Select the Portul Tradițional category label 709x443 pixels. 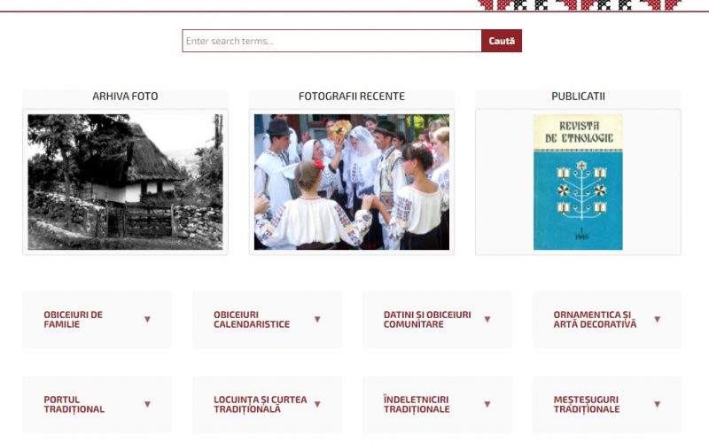click(x=74, y=405)
